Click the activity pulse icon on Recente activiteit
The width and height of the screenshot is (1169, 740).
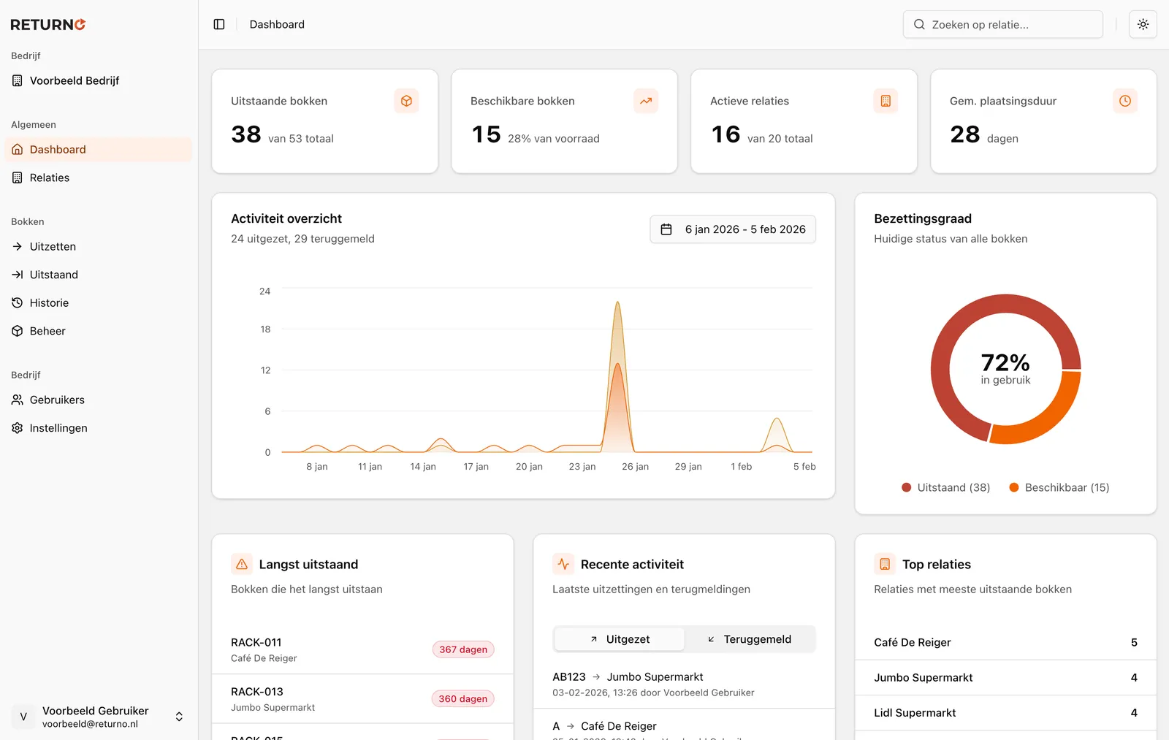coord(563,564)
